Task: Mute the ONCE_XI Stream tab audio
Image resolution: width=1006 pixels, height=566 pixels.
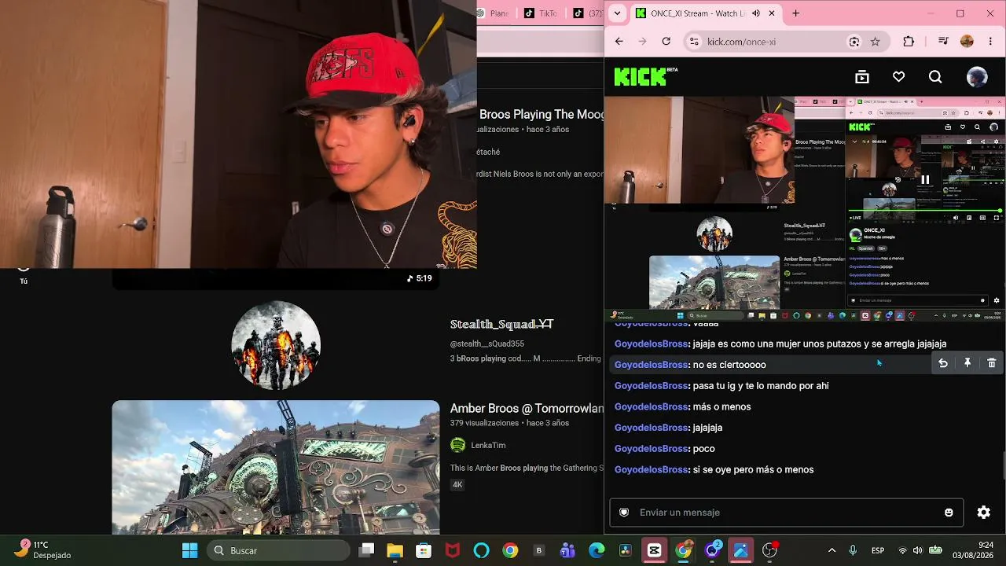Action: tap(756, 13)
